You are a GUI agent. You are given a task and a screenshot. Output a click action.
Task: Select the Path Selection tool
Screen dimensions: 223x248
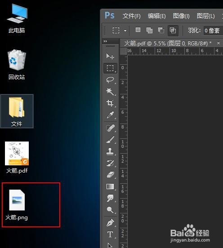pyautogui.click(x=110, y=245)
